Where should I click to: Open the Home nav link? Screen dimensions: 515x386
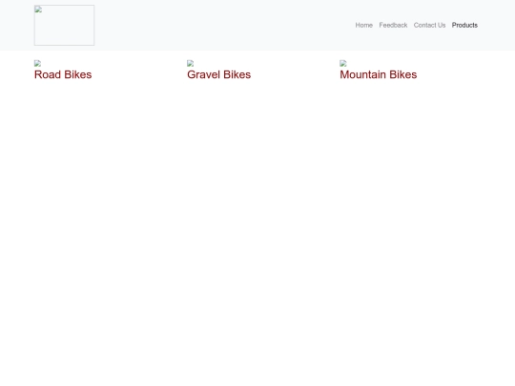coord(364,26)
